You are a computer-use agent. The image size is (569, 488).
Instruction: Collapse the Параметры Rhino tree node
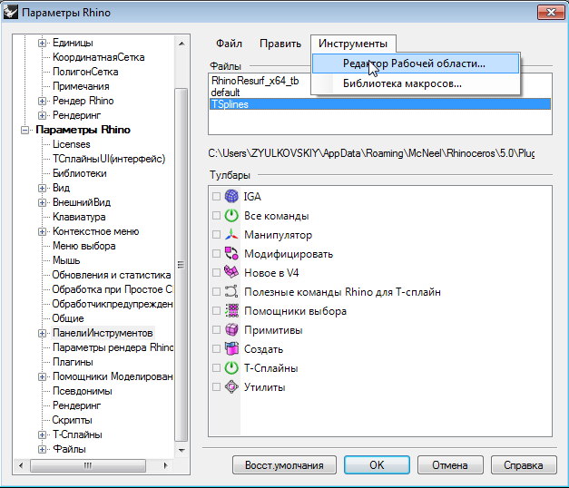pos(25,130)
